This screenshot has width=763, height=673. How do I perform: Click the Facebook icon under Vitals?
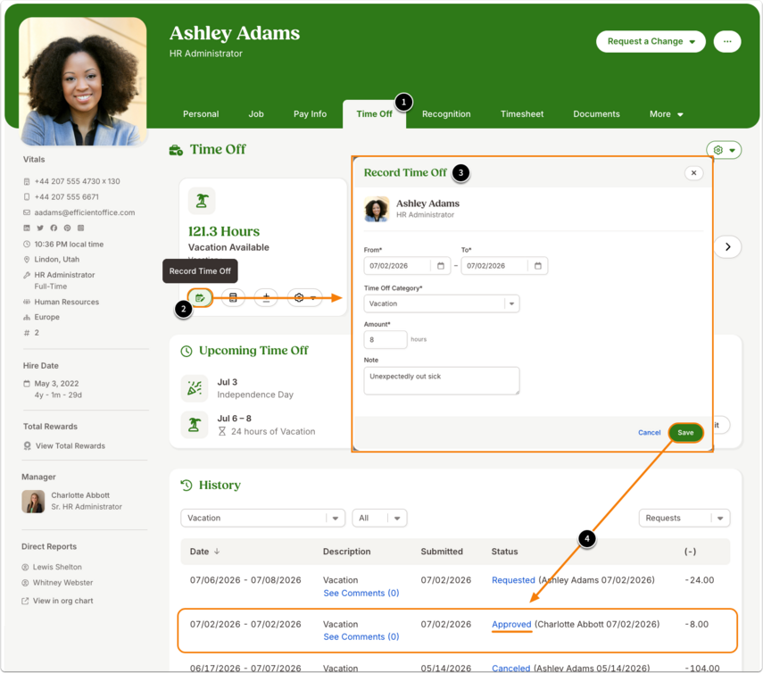[54, 228]
